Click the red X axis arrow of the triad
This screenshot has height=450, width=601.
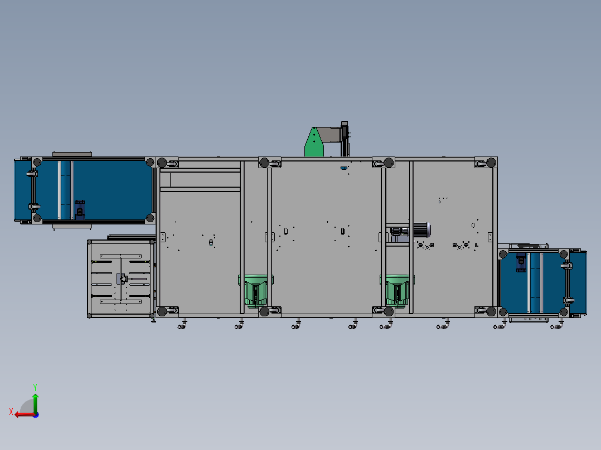[x=24, y=415]
